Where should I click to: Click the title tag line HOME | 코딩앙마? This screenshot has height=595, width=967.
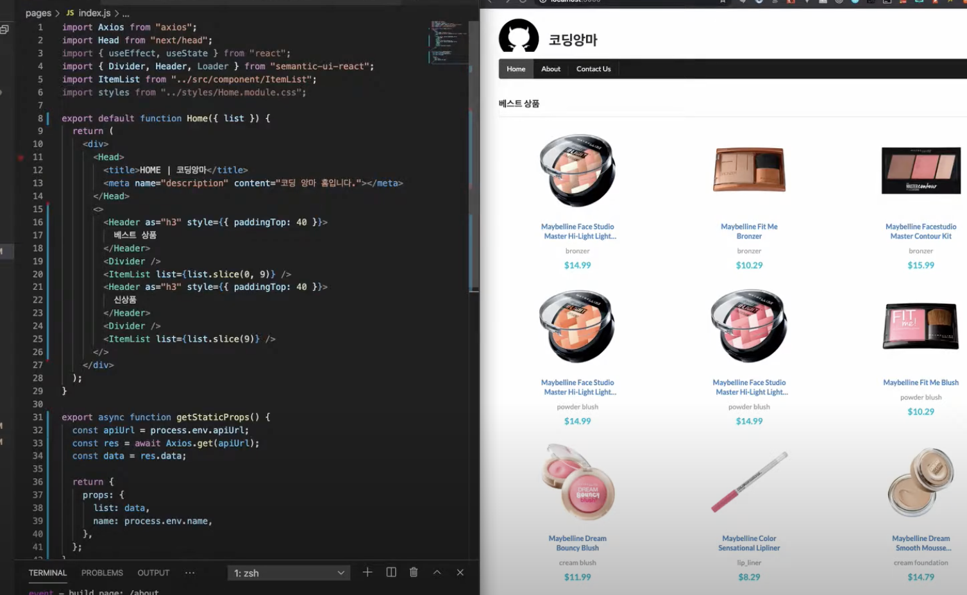175,170
